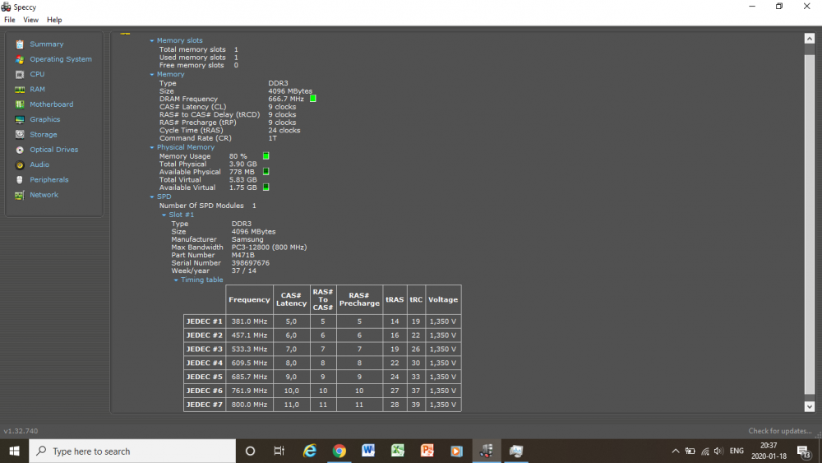822x463 pixels.
Task: Click green indicator next to DRAM Frequency
Action: pyautogui.click(x=313, y=99)
